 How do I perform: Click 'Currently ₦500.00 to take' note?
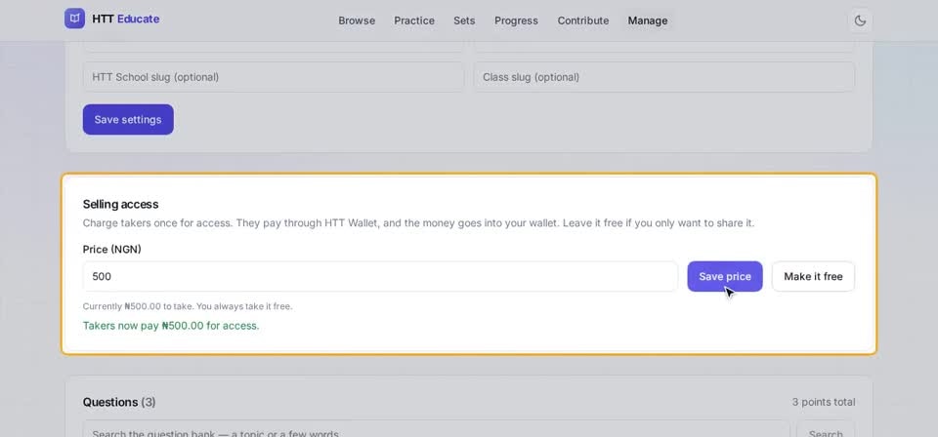coord(188,306)
